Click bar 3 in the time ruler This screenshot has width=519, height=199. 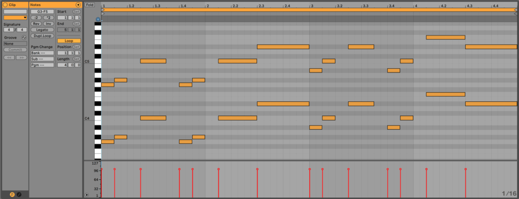(312, 6)
